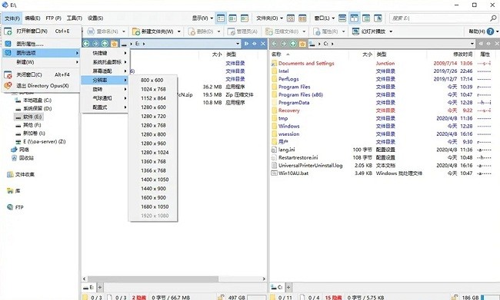This screenshot has width=500, height=300.
Task: Click the search magnifier icon
Action: [x=493, y=18]
